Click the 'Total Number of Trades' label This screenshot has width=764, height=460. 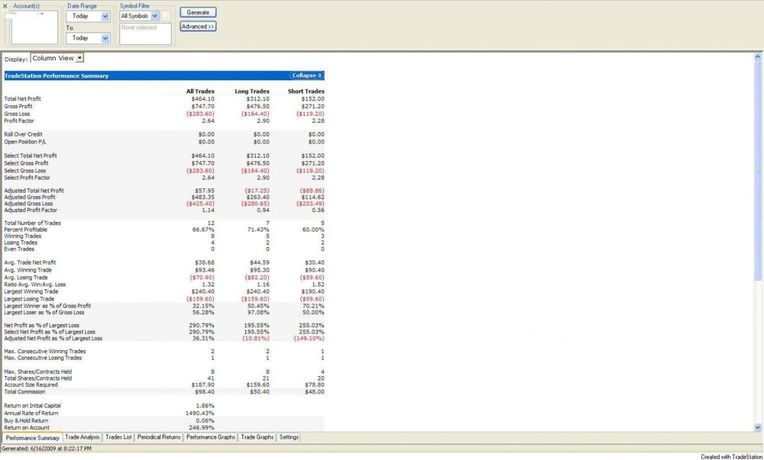33,224
